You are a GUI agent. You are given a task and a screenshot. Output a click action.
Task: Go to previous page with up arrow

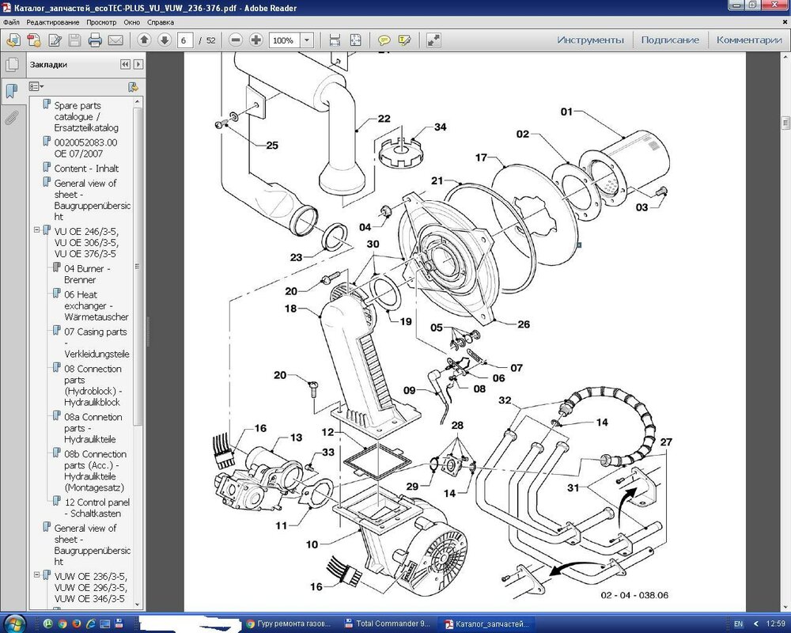point(144,40)
